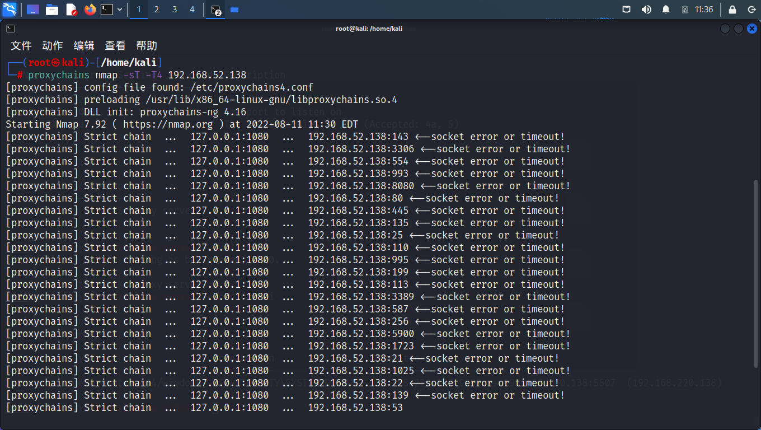
Task: Switch to workspace 4
Action: 192,10
